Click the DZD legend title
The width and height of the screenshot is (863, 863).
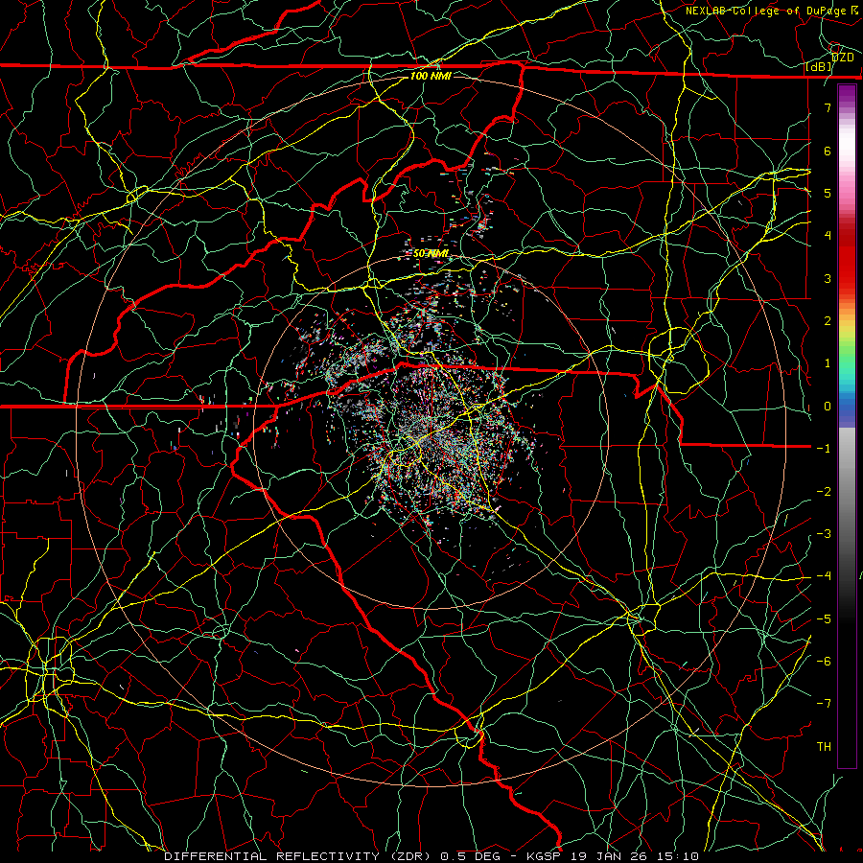(842, 58)
